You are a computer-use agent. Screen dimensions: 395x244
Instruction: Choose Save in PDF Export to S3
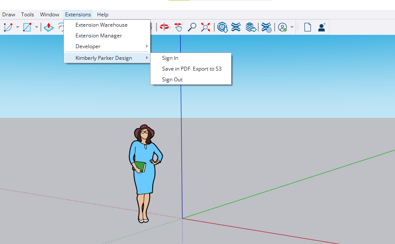[191, 69]
